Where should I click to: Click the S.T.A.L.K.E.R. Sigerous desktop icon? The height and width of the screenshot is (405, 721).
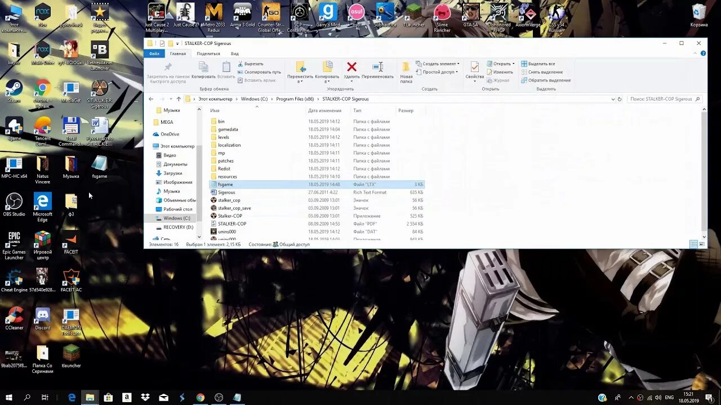[x=100, y=94]
